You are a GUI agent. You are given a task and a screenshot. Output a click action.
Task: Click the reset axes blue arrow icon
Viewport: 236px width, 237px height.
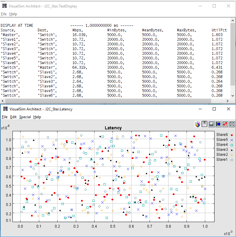(218, 124)
